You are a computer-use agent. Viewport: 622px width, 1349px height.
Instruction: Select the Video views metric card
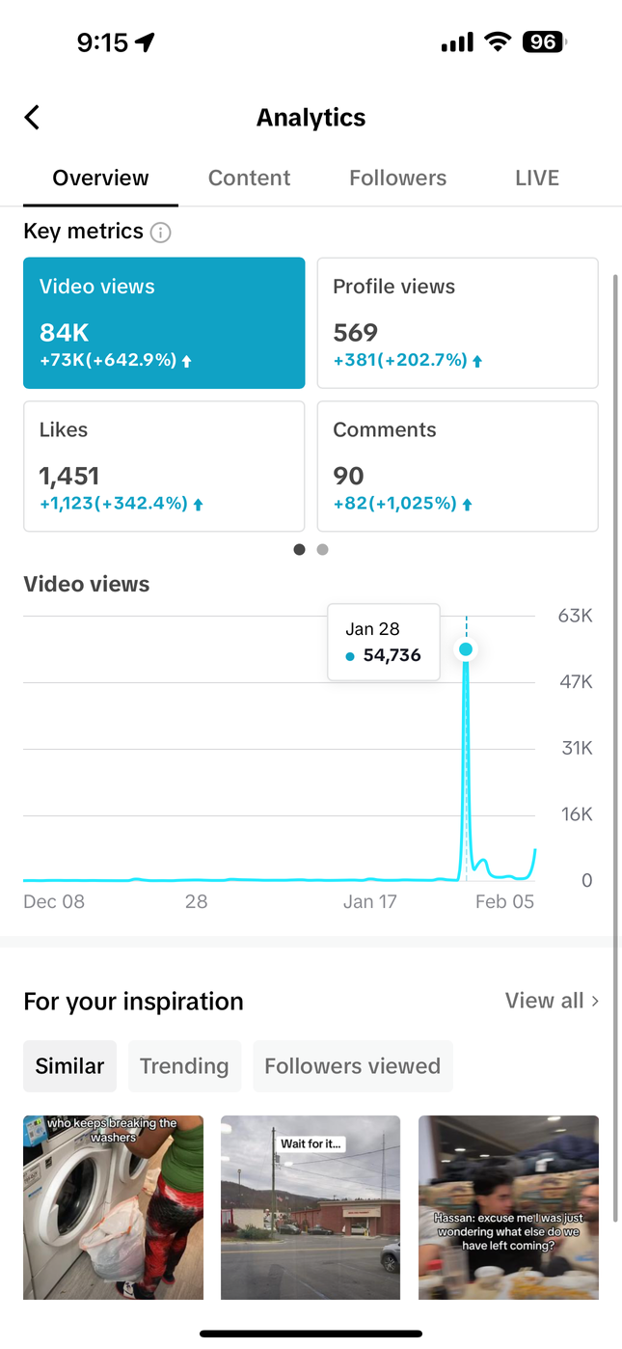[164, 322]
